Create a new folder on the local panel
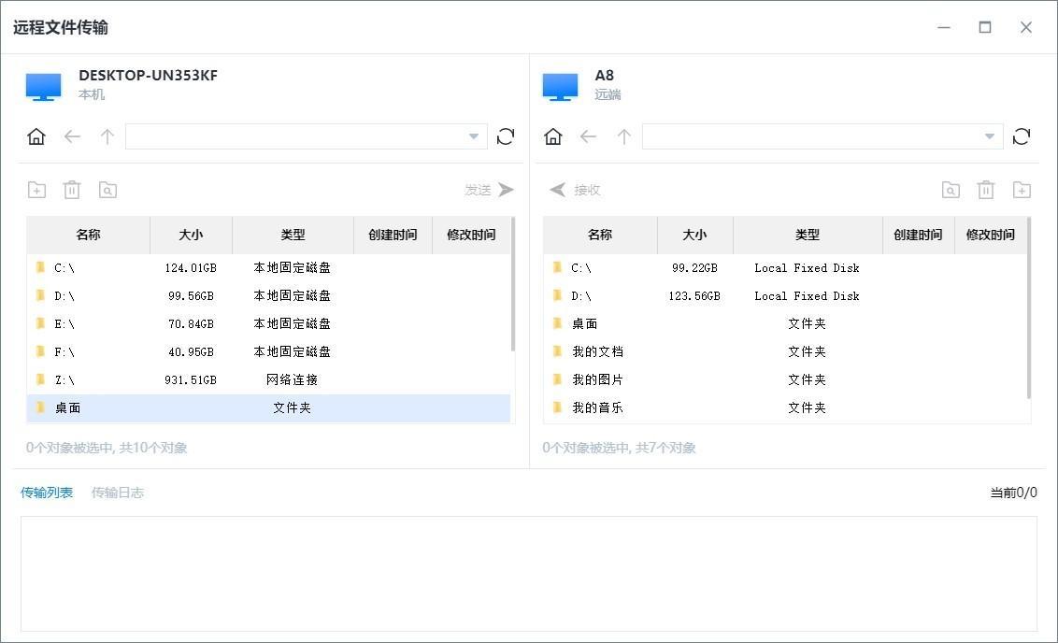This screenshot has width=1058, height=643. click(x=36, y=189)
